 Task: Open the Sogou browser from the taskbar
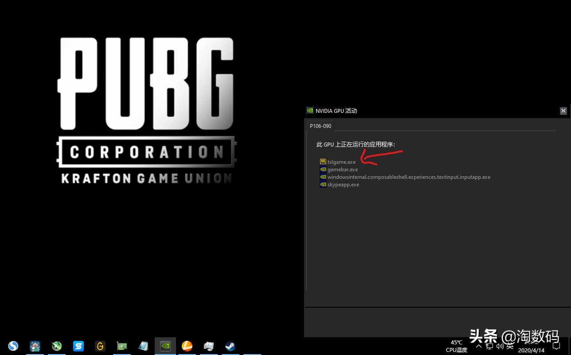click(x=13, y=346)
